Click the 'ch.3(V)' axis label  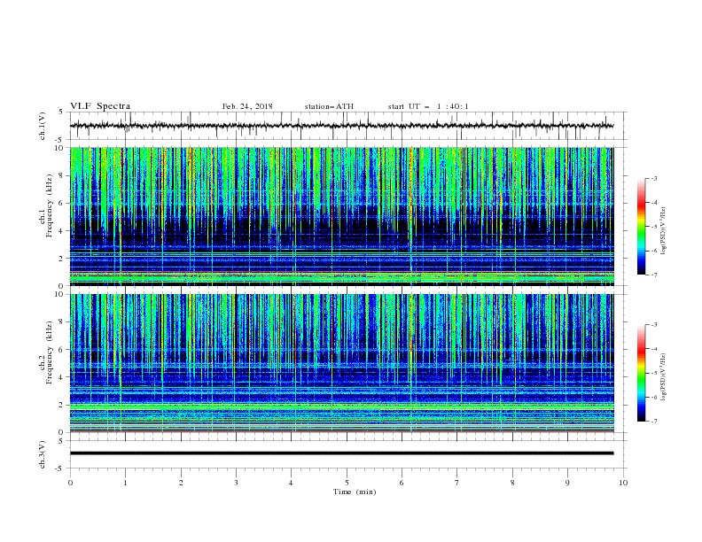[x=43, y=454]
